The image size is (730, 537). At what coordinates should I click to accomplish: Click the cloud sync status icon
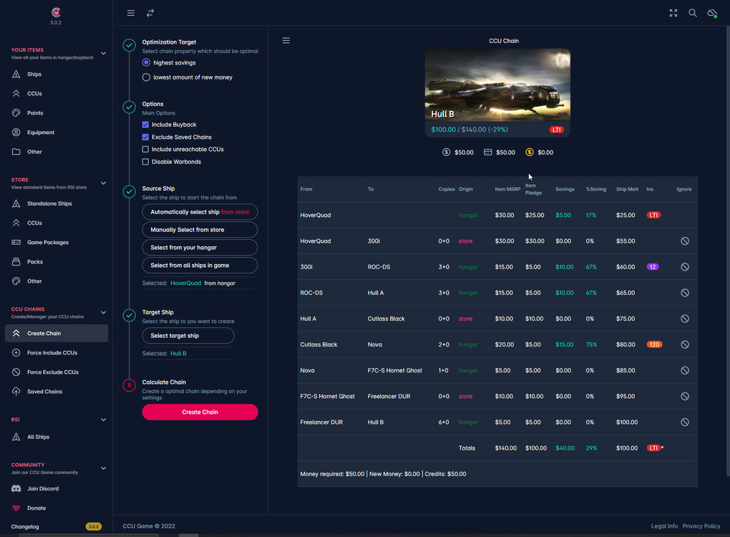pyautogui.click(x=712, y=13)
